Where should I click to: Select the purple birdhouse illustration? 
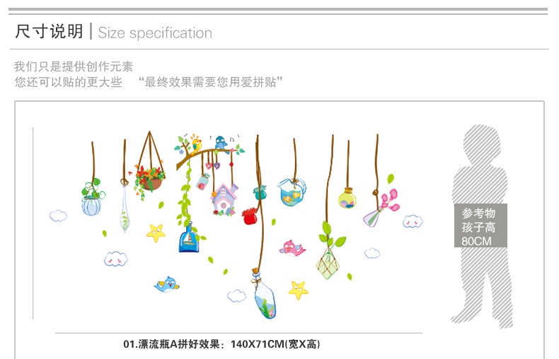click(x=224, y=199)
